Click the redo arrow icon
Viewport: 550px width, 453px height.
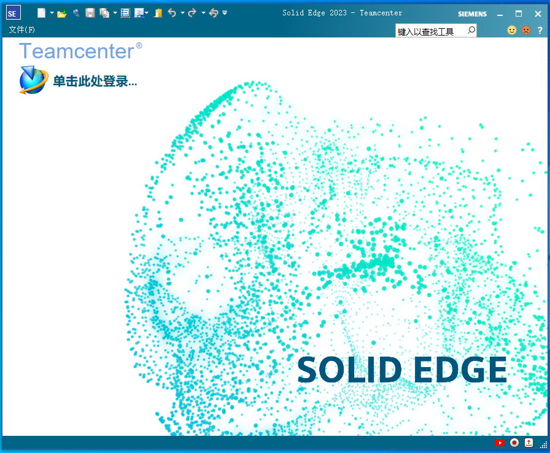(x=192, y=13)
